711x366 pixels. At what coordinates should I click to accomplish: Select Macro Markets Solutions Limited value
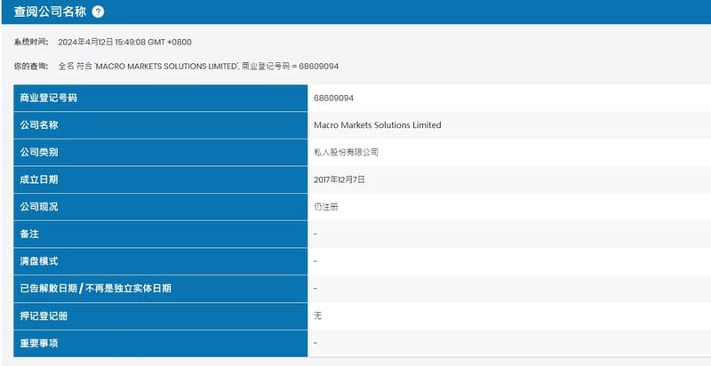click(x=377, y=125)
